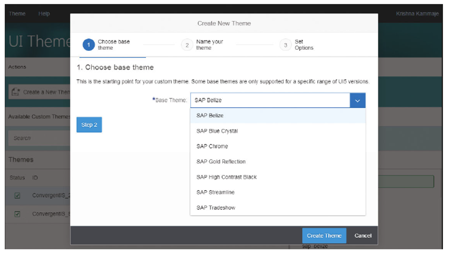Open the Help menu
Image resolution: width=449 pixels, height=254 pixels.
point(44,13)
